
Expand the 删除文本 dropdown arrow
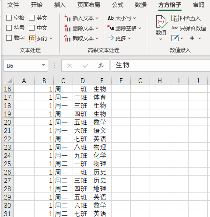pyautogui.click(x=97, y=28)
